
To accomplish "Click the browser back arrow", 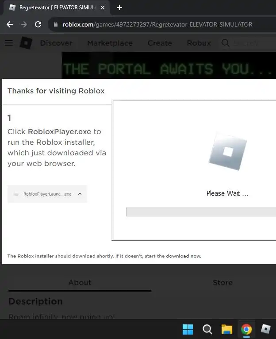I will click(x=10, y=24).
